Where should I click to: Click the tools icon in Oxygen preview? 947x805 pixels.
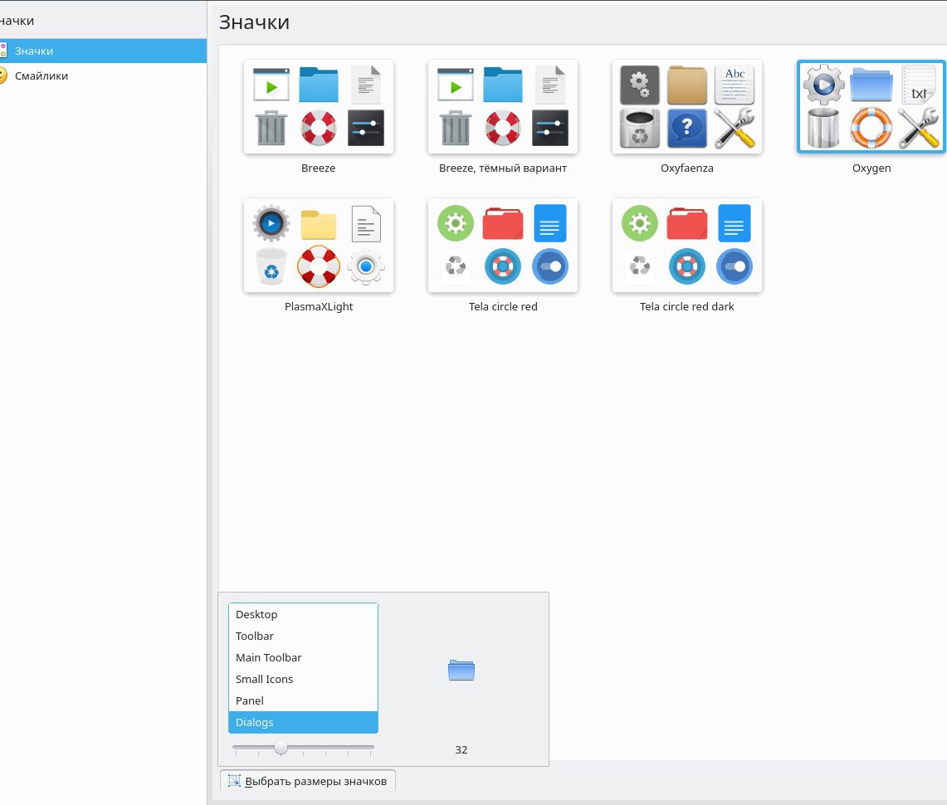click(918, 128)
